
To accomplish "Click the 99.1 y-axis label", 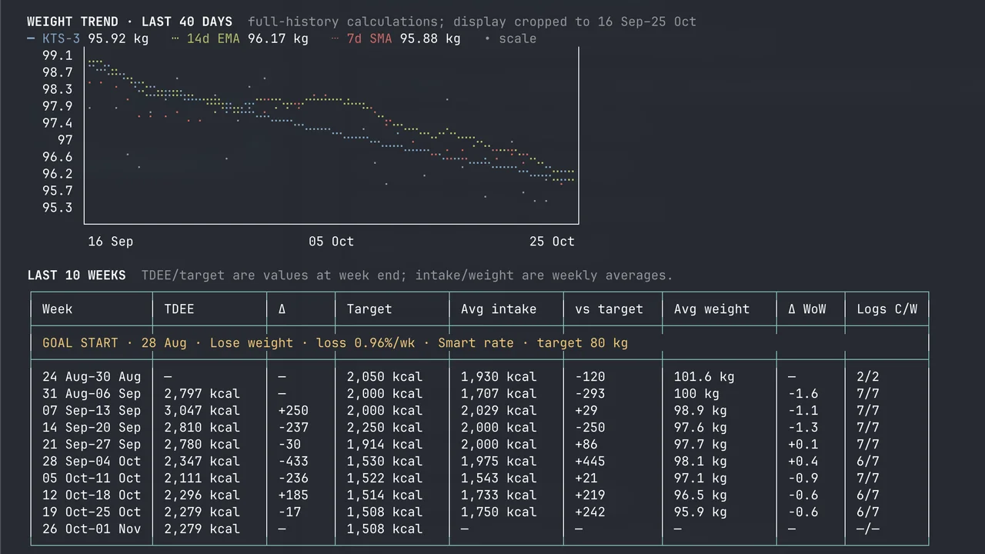I will point(58,55).
